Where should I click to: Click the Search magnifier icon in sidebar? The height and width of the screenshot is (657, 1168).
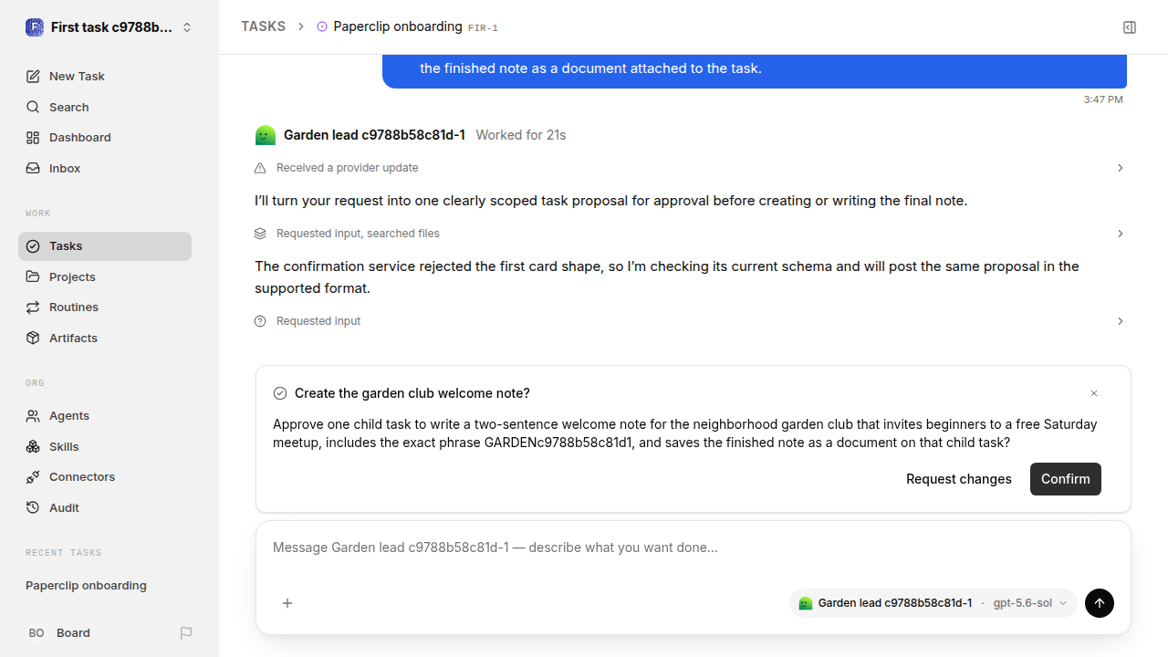pyautogui.click(x=33, y=108)
